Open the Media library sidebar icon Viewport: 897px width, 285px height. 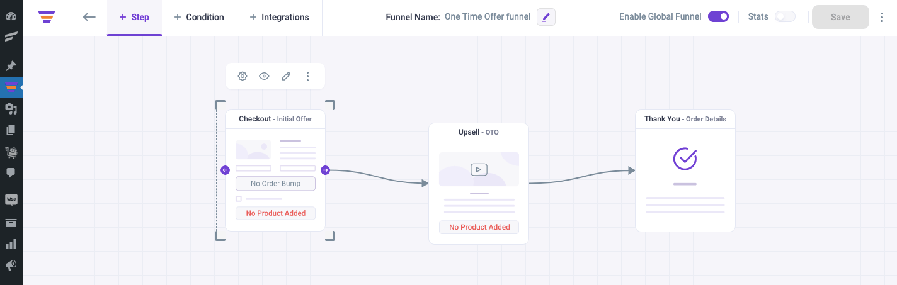pos(11,109)
